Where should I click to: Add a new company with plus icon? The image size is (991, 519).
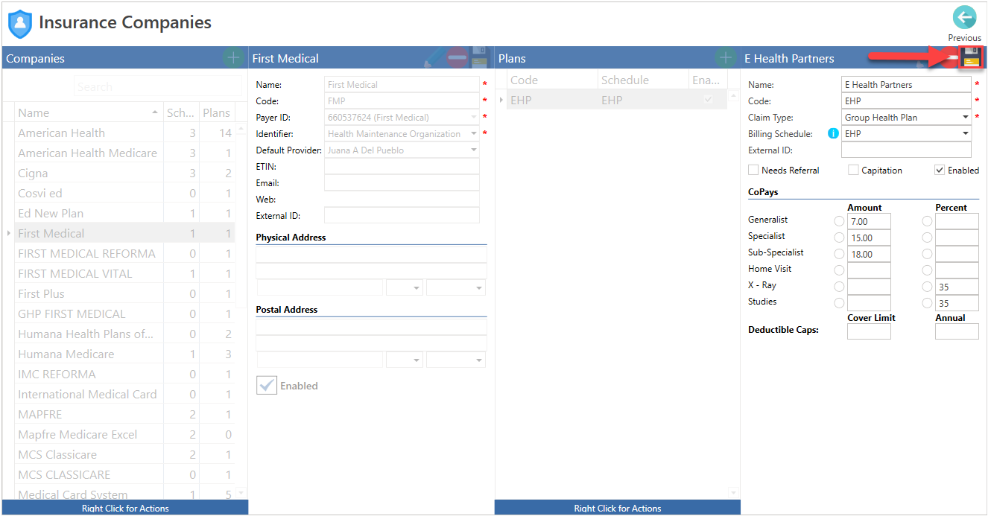[233, 58]
